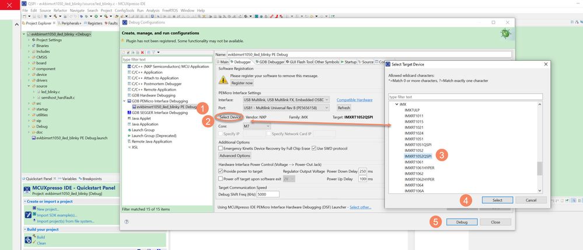Switch to the Main tab
The height and width of the screenshot is (250, 583).
click(222, 62)
